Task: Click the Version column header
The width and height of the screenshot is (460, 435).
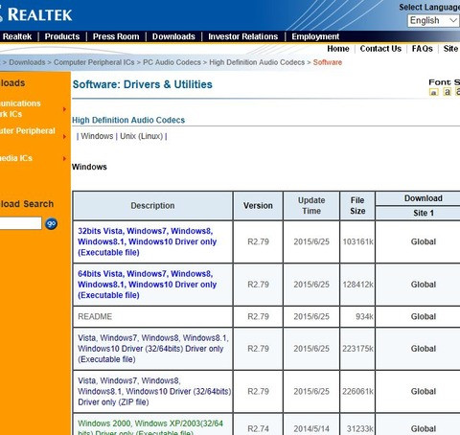Action: click(258, 206)
